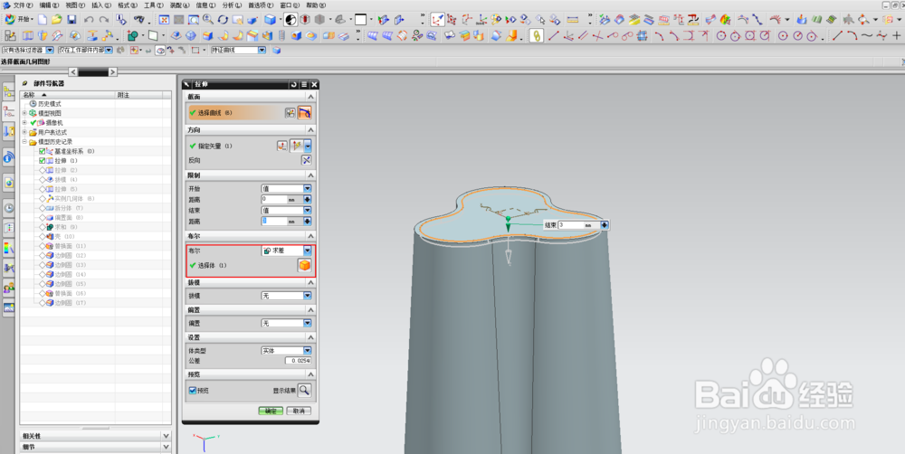The width and height of the screenshot is (905, 454).
Task: Click the Point plus icon
Action: click(896, 36)
